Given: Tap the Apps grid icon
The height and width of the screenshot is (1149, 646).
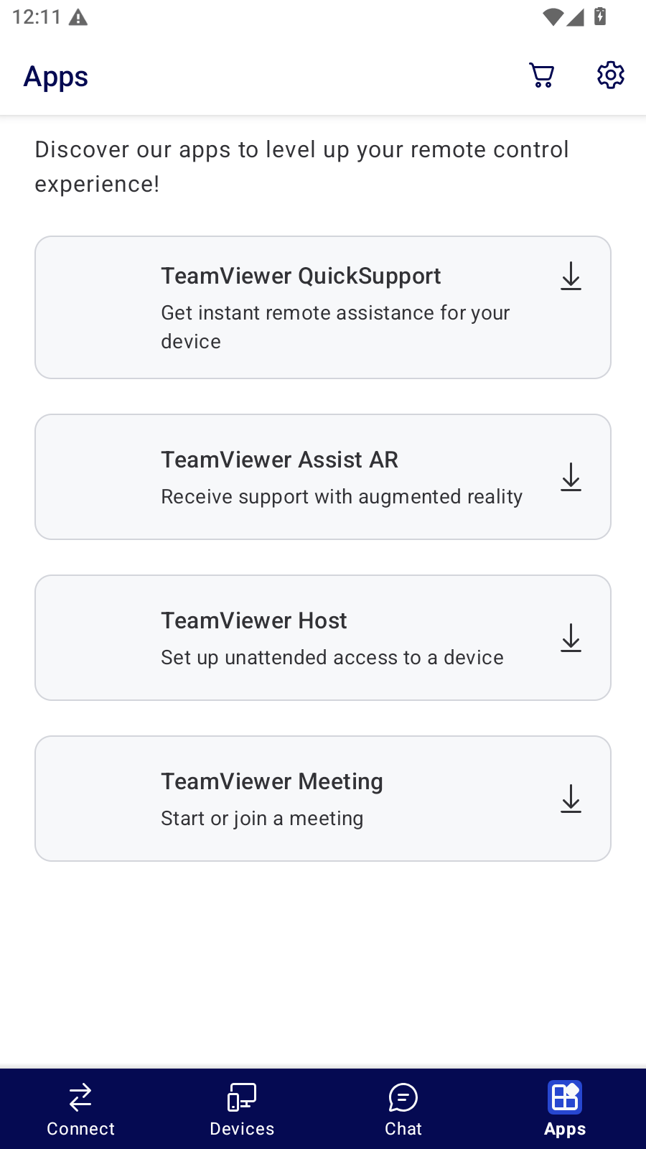Looking at the screenshot, I should pyautogui.click(x=565, y=1097).
